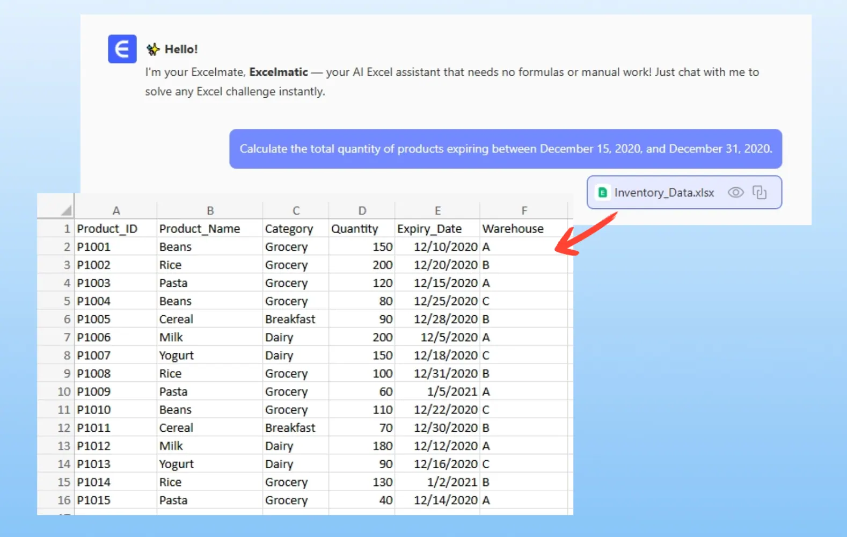
Task: Click the copy icon on the file attachment
Action: [x=759, y=192]
